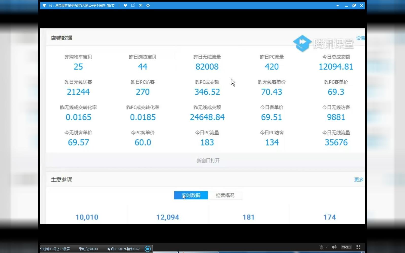Image resolution: width=405 pixels, height=253 pixels.
Task: Select the 实时数据 tab
Action: pyautogui.click(x=191, y=195)
